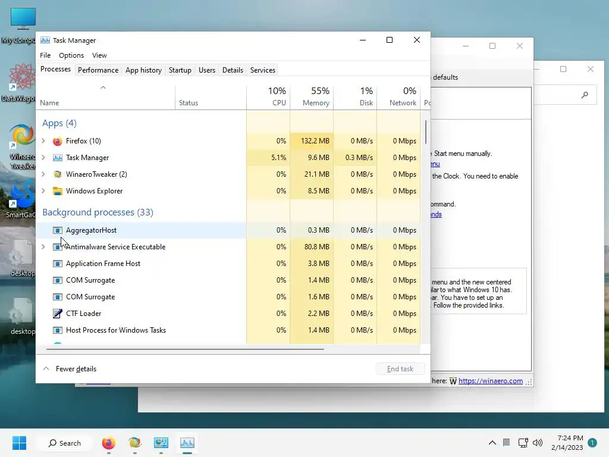Select the Background processes (33) header
Image resolution: width=609 pixels, height=457 pixels.
[x=98, y=212]
